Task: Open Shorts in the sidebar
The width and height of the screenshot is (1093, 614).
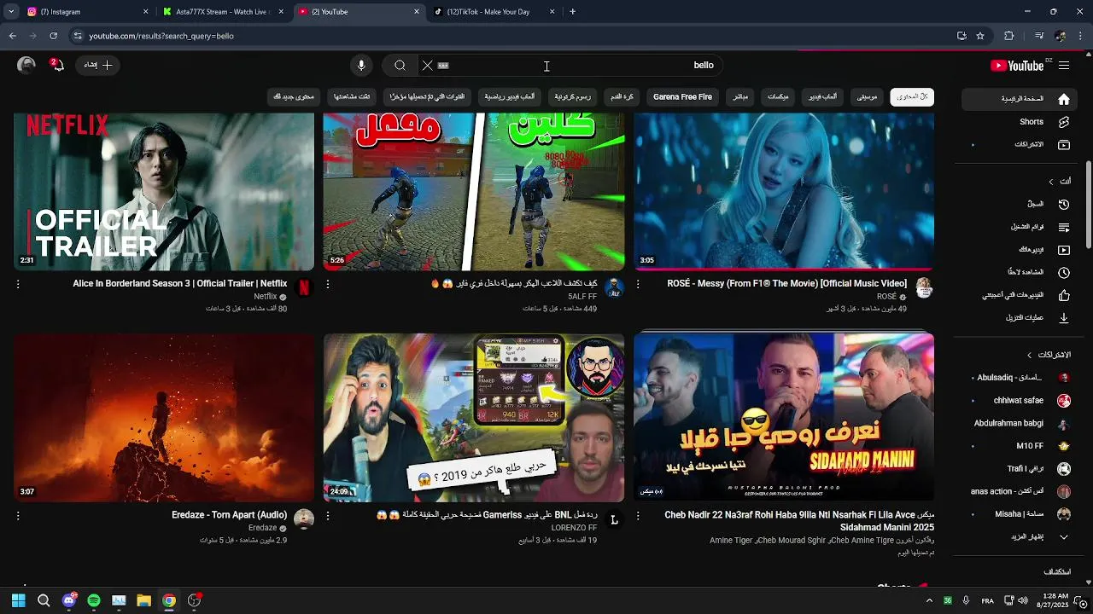Action: [x=1020, y=122]
